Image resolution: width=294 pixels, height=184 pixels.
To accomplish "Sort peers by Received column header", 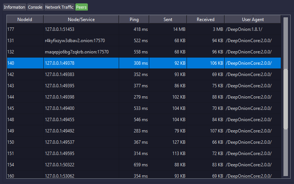I will 205,20.
